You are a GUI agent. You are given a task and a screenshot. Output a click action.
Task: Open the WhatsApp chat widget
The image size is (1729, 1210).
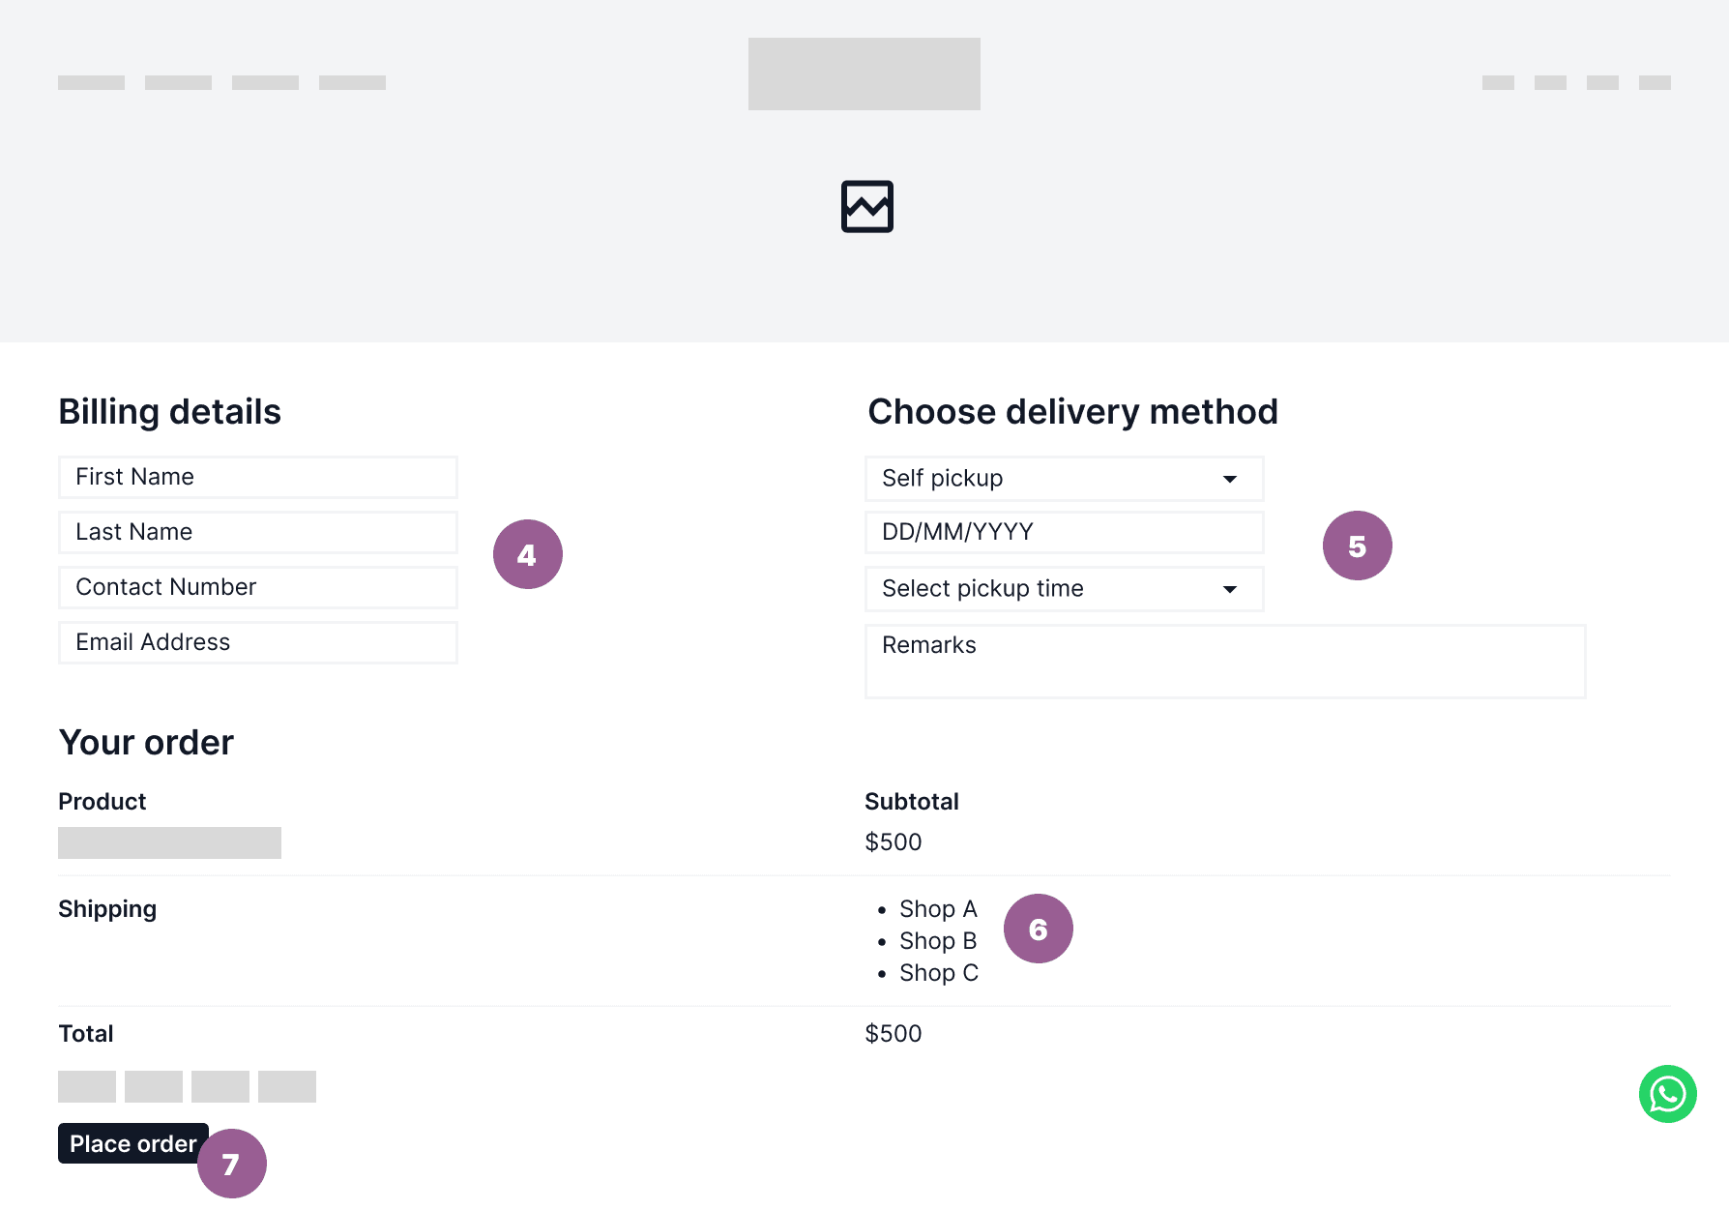point(1668,1094)
